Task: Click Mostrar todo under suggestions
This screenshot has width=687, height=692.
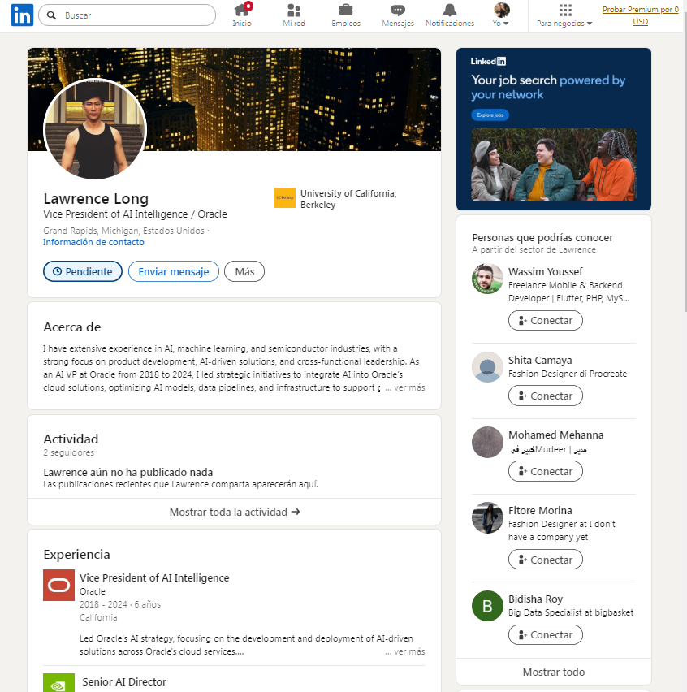Action: [x=554, y=672]
